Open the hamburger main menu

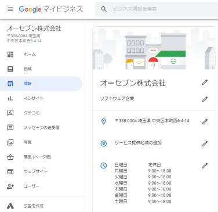click(x=10, y=9)
